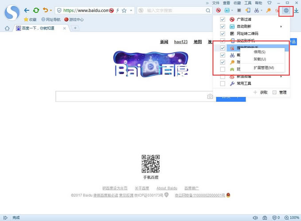Expand hidden menu chevron beside 文件
This screenshot has width=301, height=221.
point(207,3)
